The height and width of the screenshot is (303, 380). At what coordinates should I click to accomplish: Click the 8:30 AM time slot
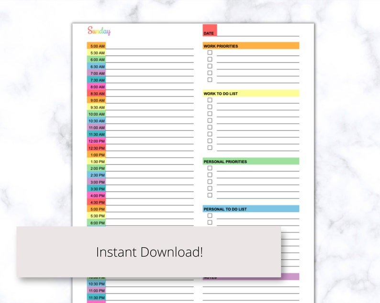(97, 93)
